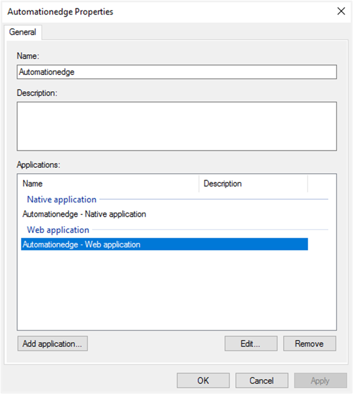
Task: Click the blank header right of Description
Action: tap(322, 184)
